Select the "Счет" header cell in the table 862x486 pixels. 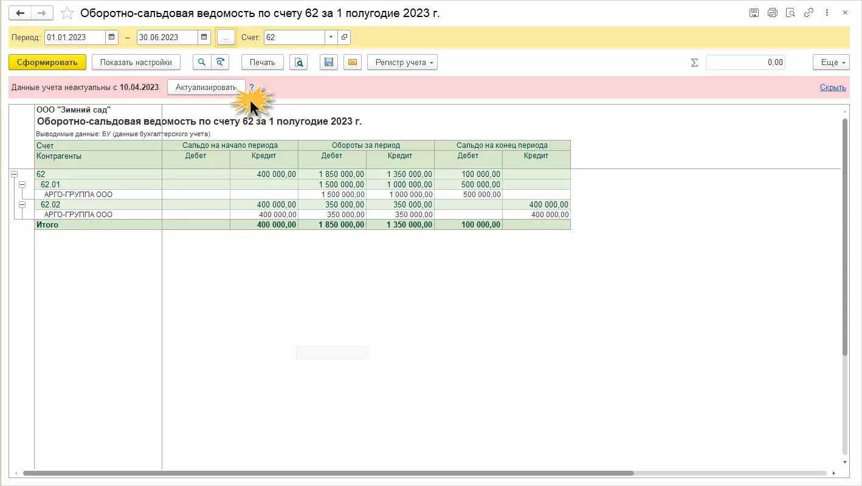(98, 145)
